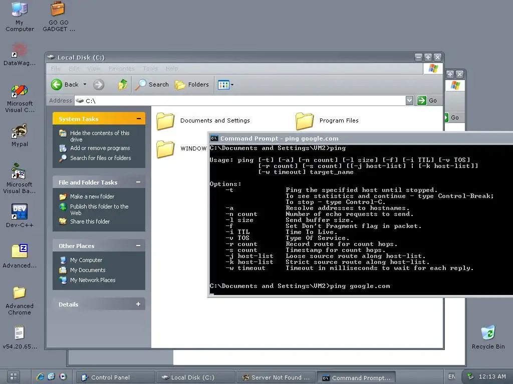Image resolution: width=513 pixels, height=384 pixels.
Task: Click Add or remove programs
Action: point(100,148)
